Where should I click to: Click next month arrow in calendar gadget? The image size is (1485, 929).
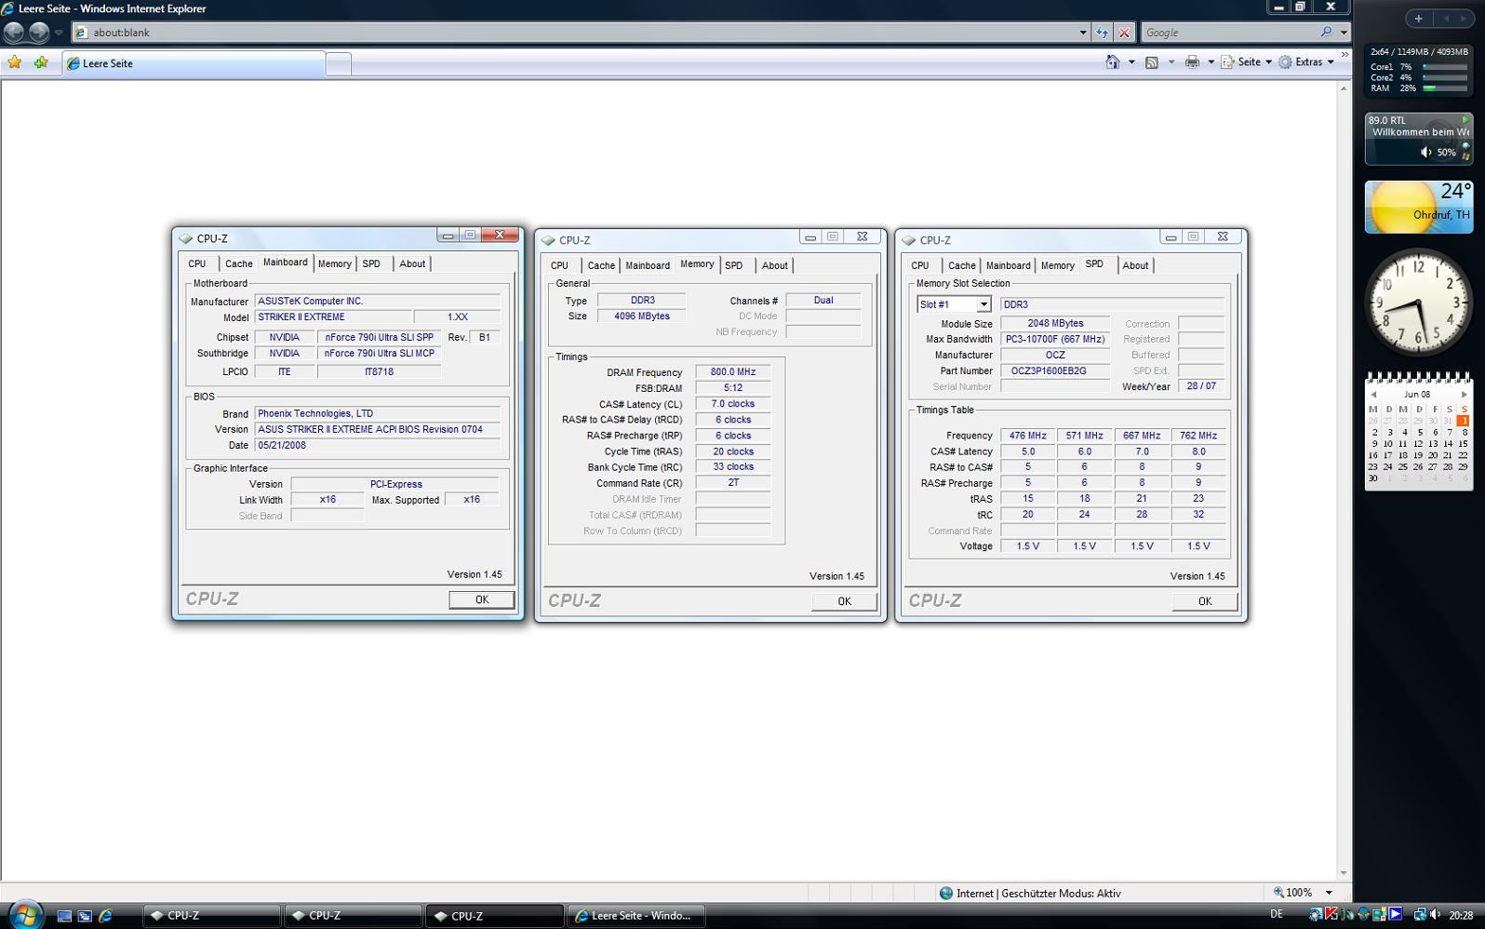pyautogui.click(x=1464, y=395)
